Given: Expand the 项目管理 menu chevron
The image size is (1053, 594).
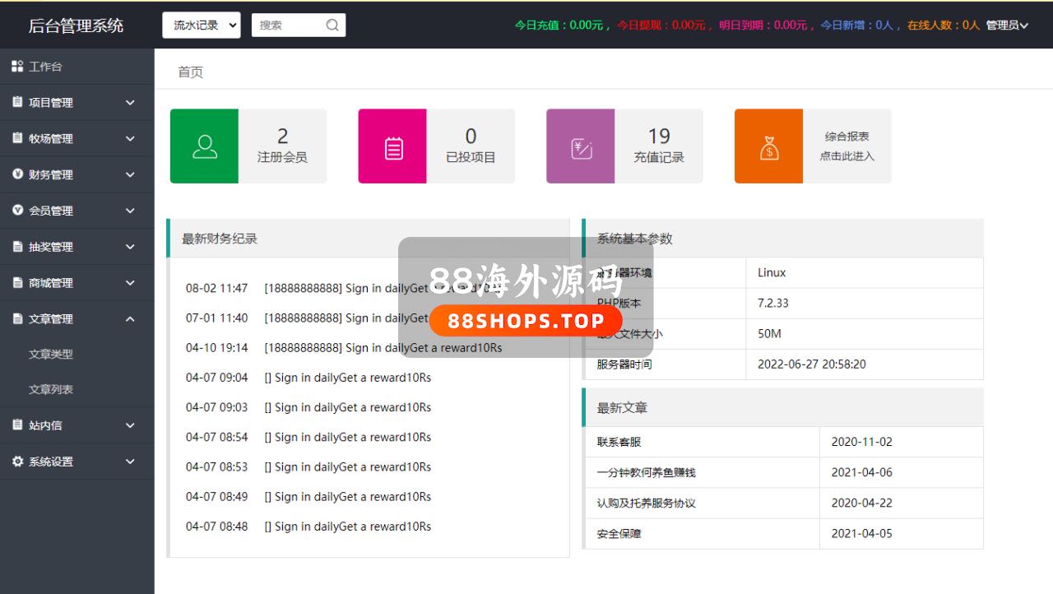Looking at the screenshot, I should coord(130,103).
